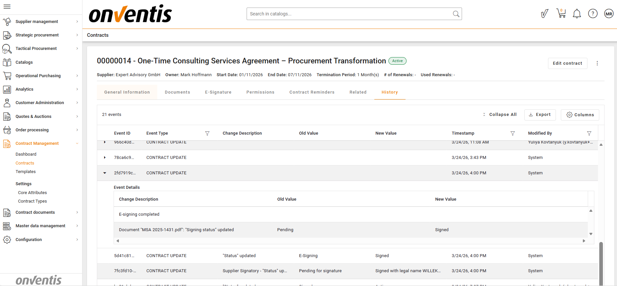
Task: Click the Edit contract button
Action: tap(567, 63)
